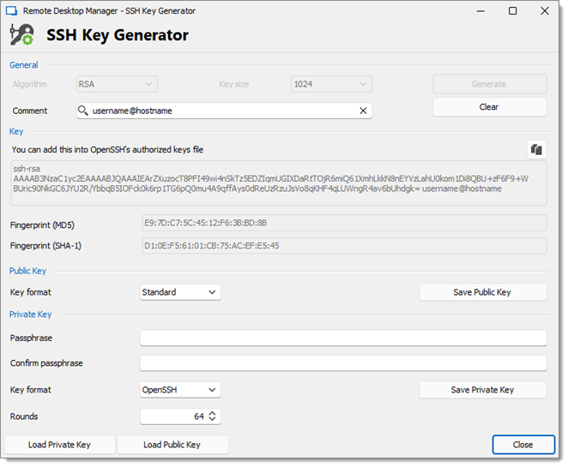
Task: Click Load Private Key button
Action: pyautogui.click(x=60, y=445)
